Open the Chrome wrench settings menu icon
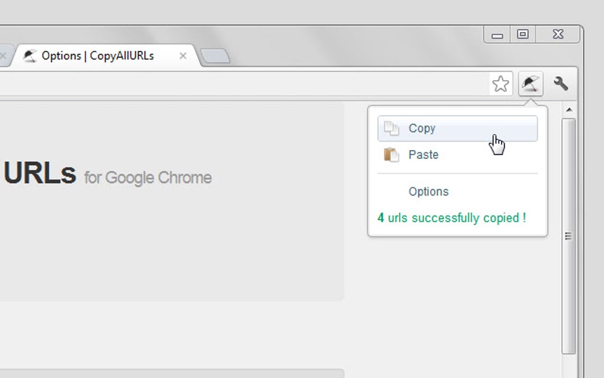Viewport: 604px width, 378px height. pyautogui.click(x=561, y=84)
